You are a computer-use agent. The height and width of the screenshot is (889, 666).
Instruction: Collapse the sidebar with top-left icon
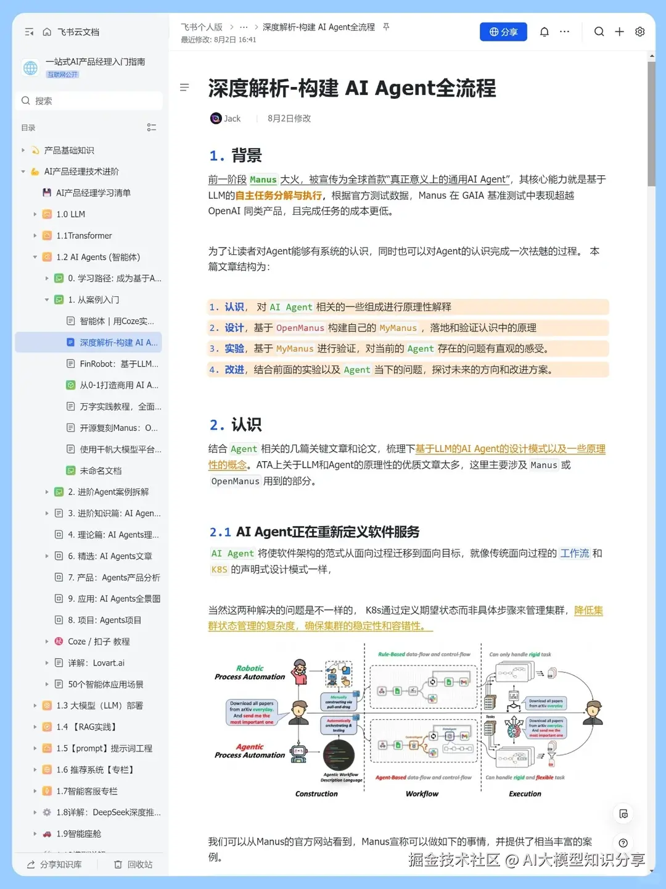click(29, 32)
